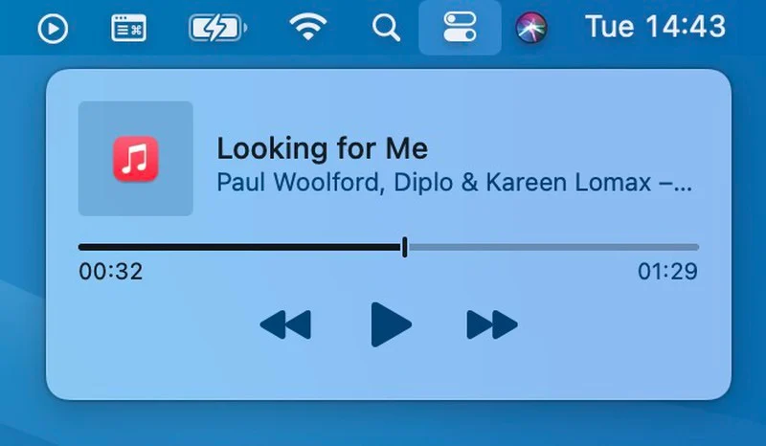Click the remaining time 01:29 label
Viewport: 766px width, 446px height.
[667, 271]
